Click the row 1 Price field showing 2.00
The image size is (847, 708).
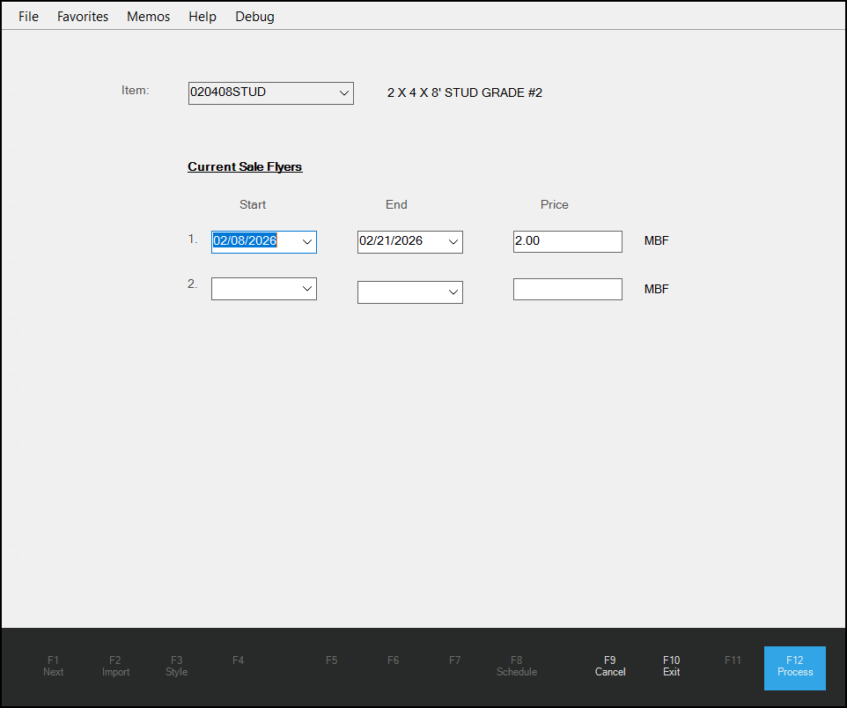[567, 240]
